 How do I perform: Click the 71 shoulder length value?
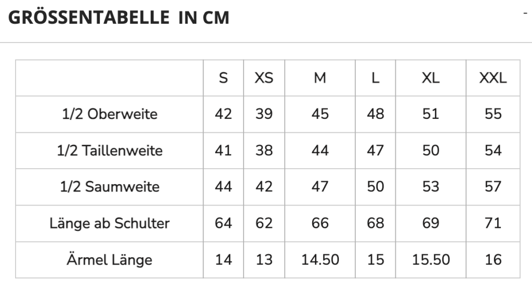493,223
